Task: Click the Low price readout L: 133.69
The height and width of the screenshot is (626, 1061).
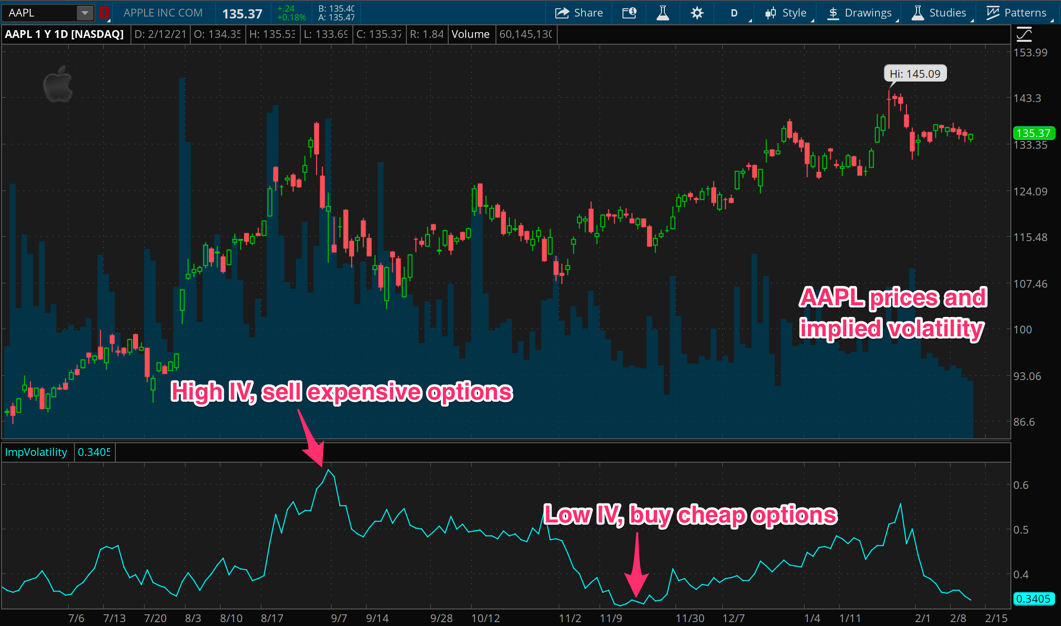Action: click(326, 34)
